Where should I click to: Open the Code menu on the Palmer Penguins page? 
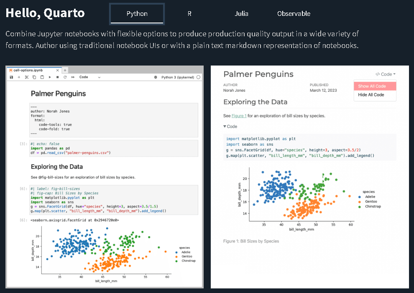384,74
